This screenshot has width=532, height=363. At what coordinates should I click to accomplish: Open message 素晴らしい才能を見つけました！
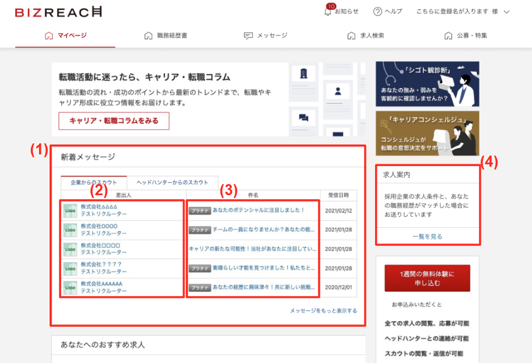[x=264, y=268]
